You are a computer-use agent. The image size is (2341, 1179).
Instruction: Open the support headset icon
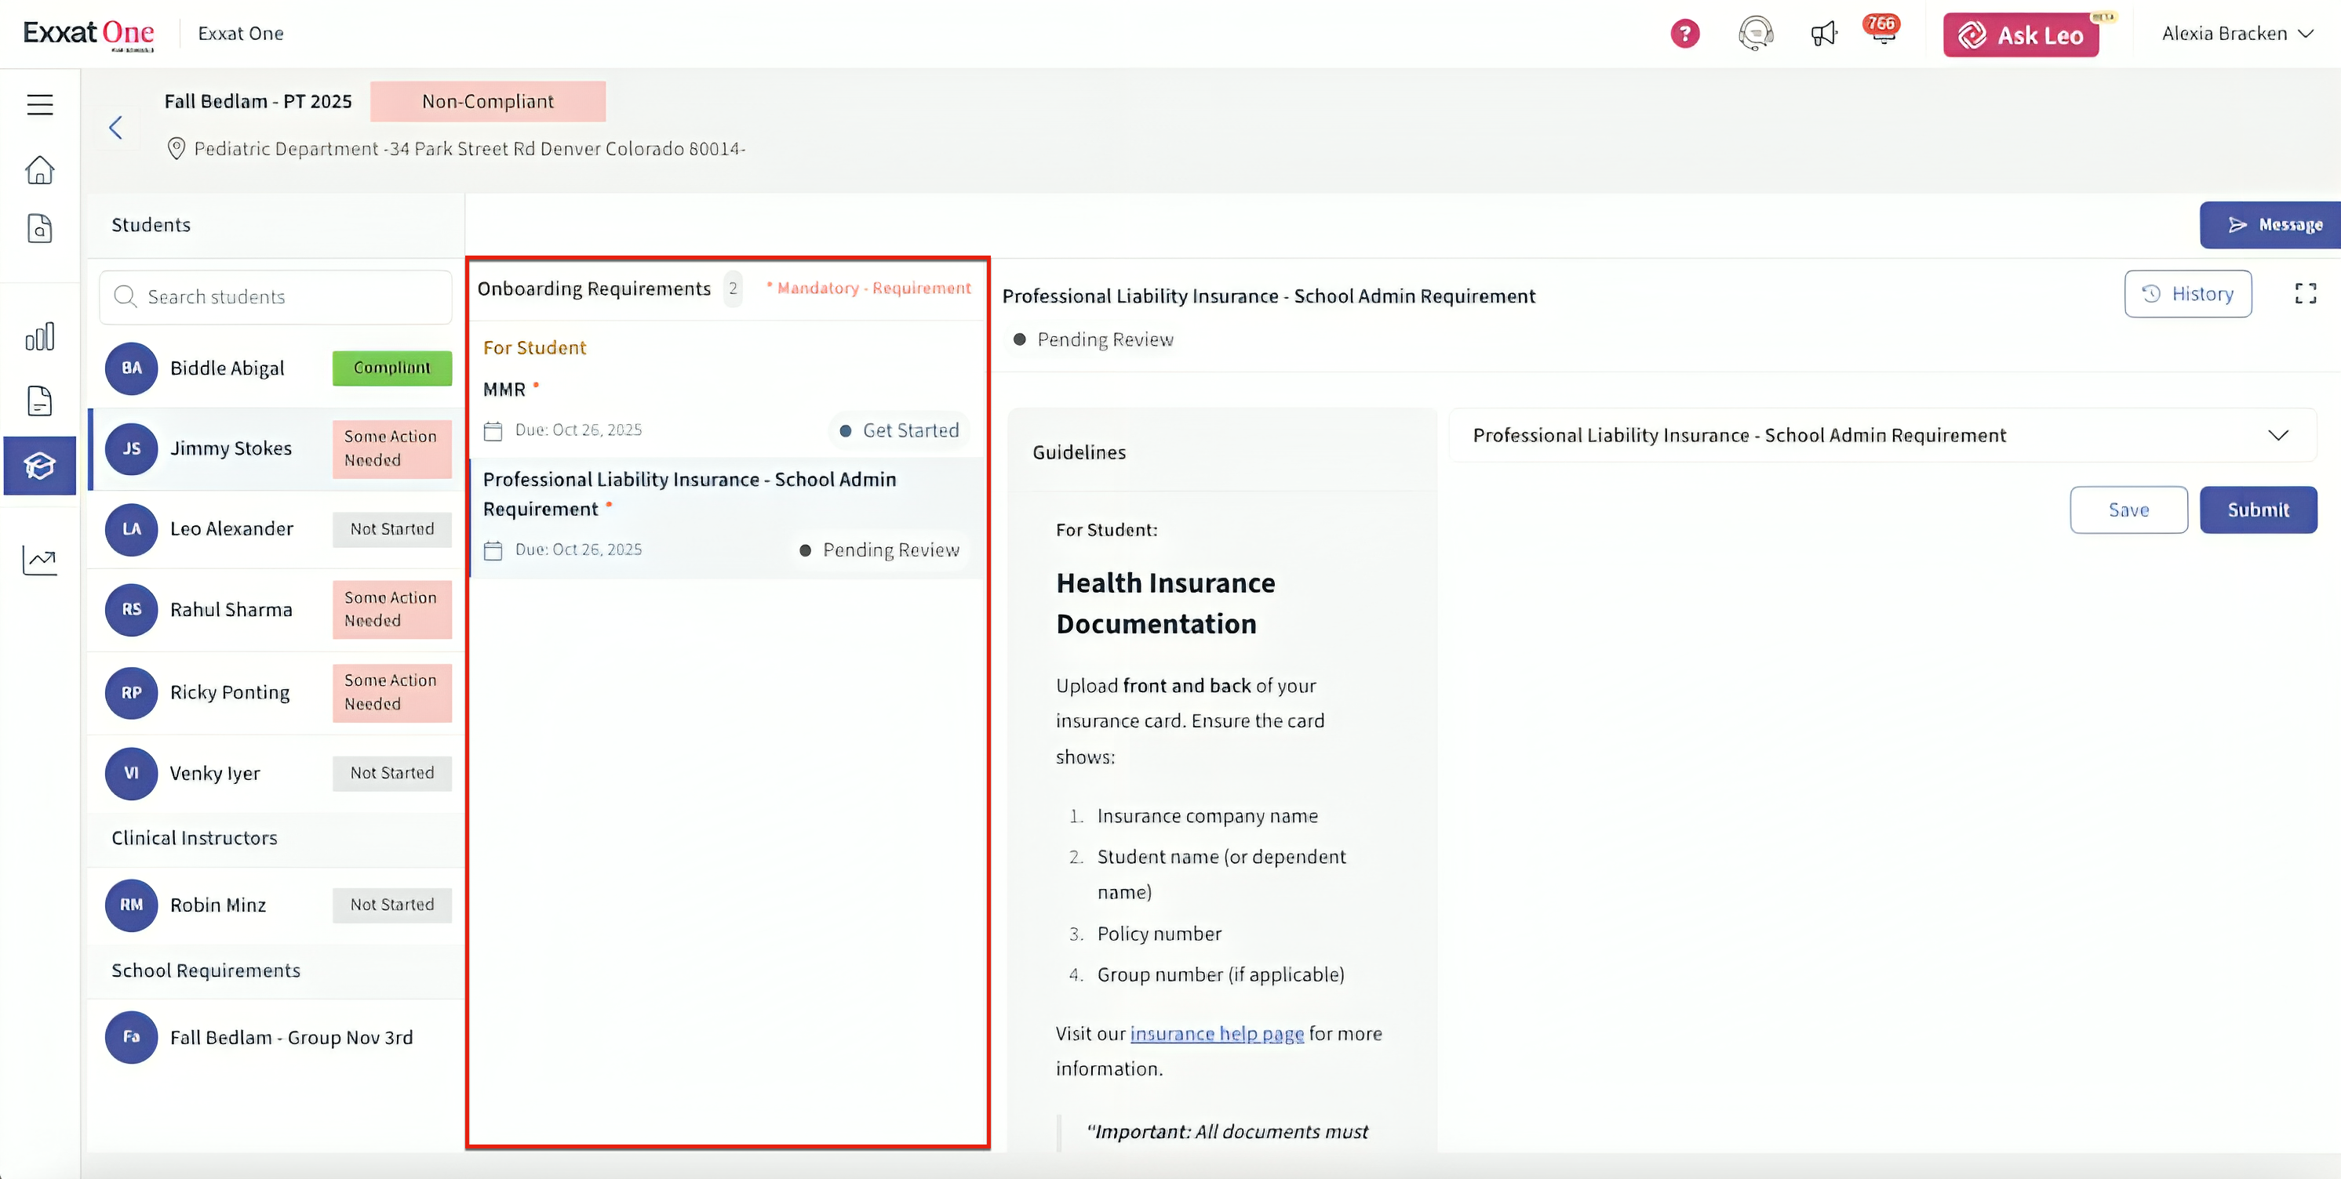[x=1755, y=34]
